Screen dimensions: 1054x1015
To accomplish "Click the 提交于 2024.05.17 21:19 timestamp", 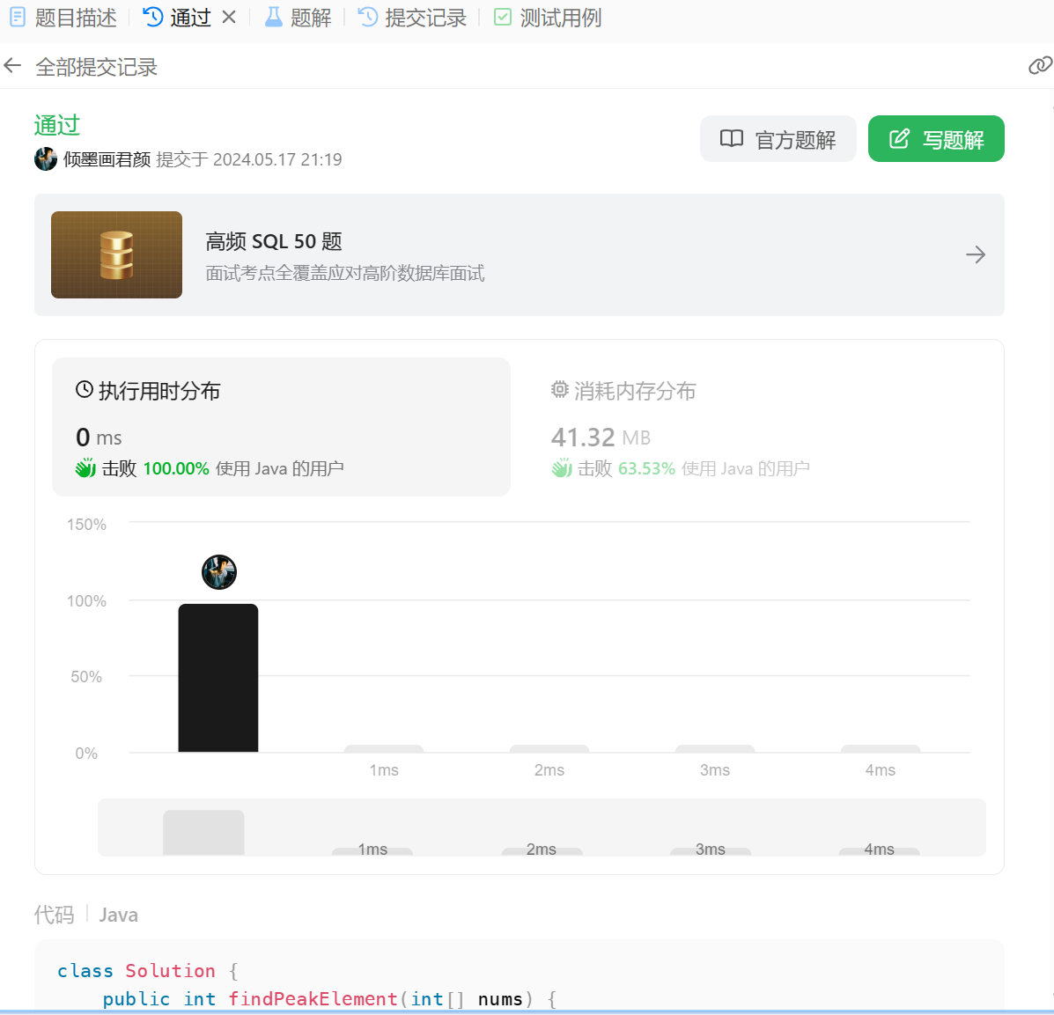I will coord(249,159).
